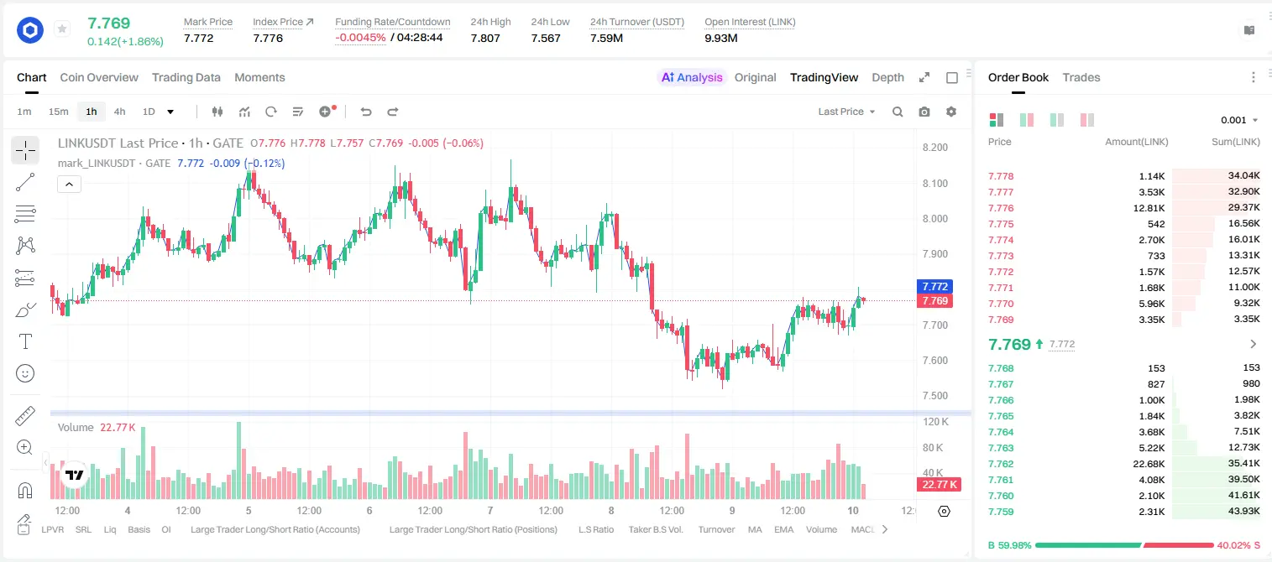Switch to the Trades tab

click(x=1081, y=77)
